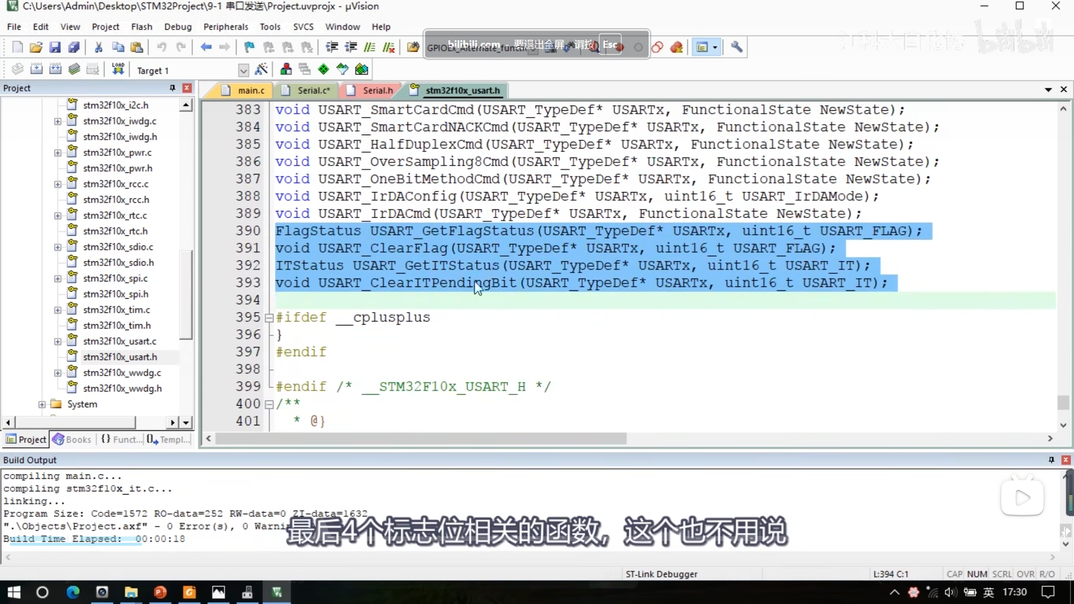Expand the System folder

tap(42, 404)
